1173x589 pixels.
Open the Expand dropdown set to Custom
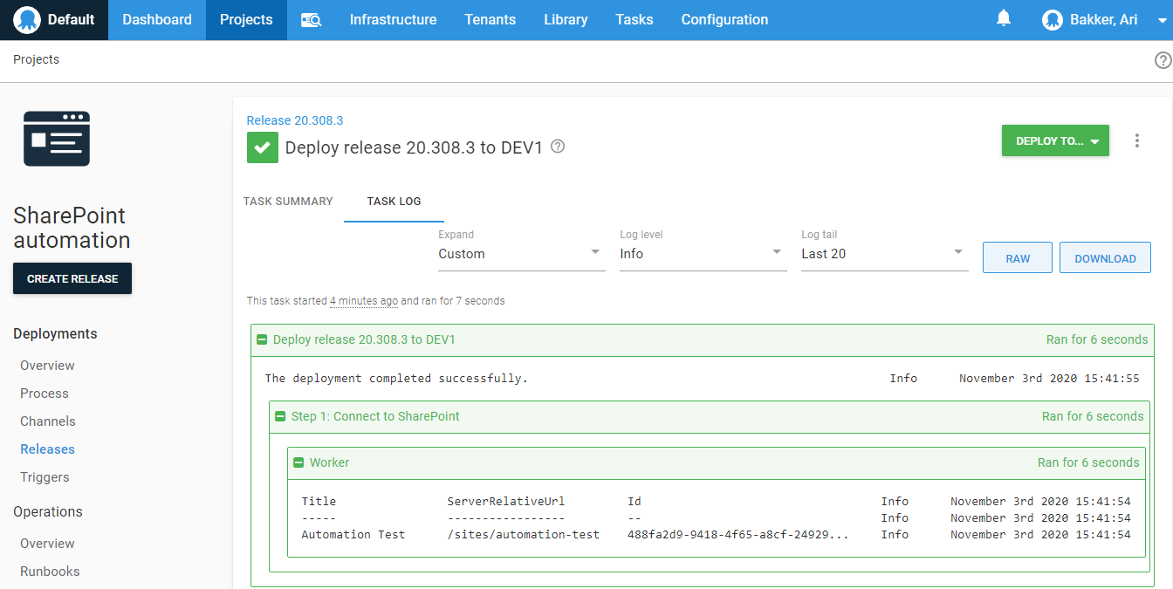click(x=521, y=254)
